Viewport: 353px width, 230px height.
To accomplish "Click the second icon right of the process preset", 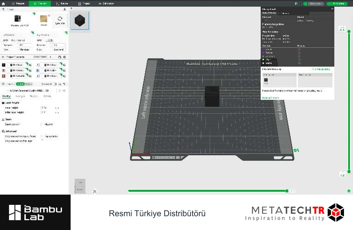I will (x=64, y=90).
